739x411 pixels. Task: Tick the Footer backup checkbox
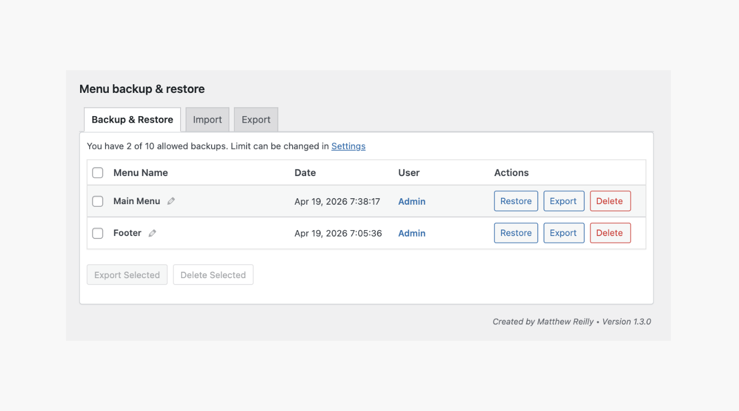click(x=97, y=233)
